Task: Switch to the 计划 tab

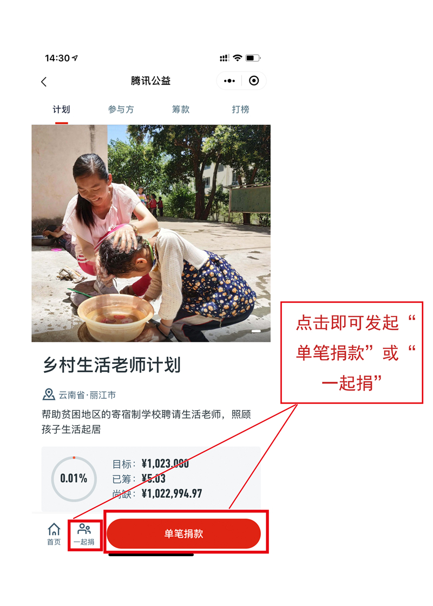Action: [62, 109]
